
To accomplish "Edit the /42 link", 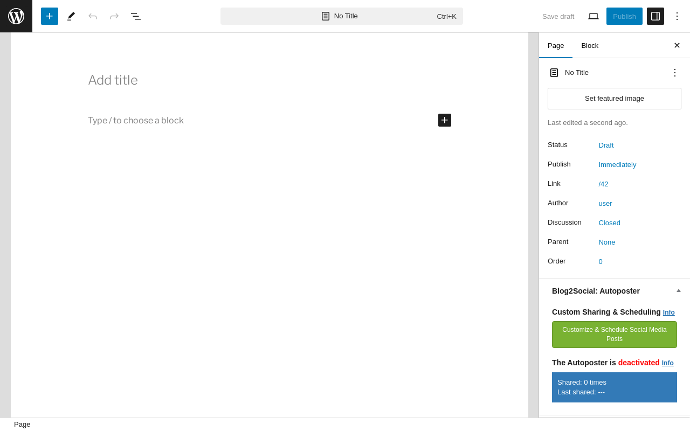I will coord(603,184).
